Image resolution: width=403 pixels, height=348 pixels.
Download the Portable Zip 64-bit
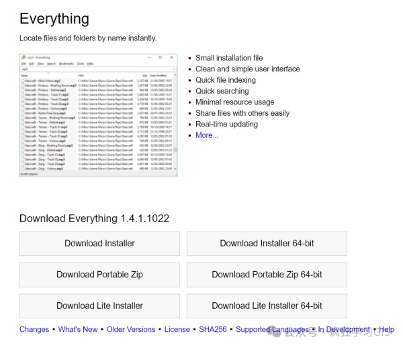pos(267,275)
